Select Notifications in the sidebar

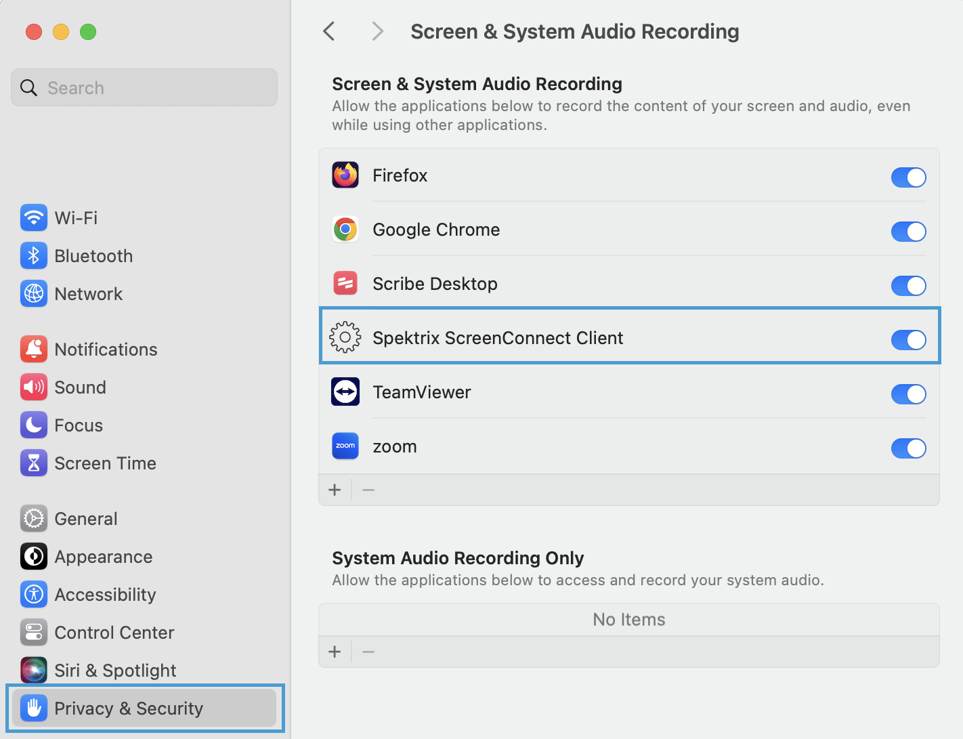106,350
